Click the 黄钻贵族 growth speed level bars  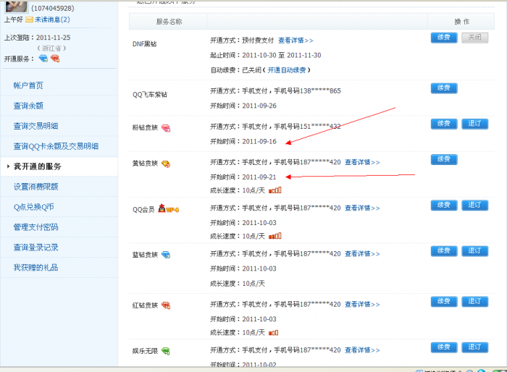click(x=275, y=190)
